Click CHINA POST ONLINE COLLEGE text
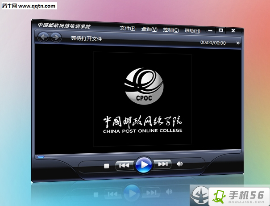 pos(142,130)
